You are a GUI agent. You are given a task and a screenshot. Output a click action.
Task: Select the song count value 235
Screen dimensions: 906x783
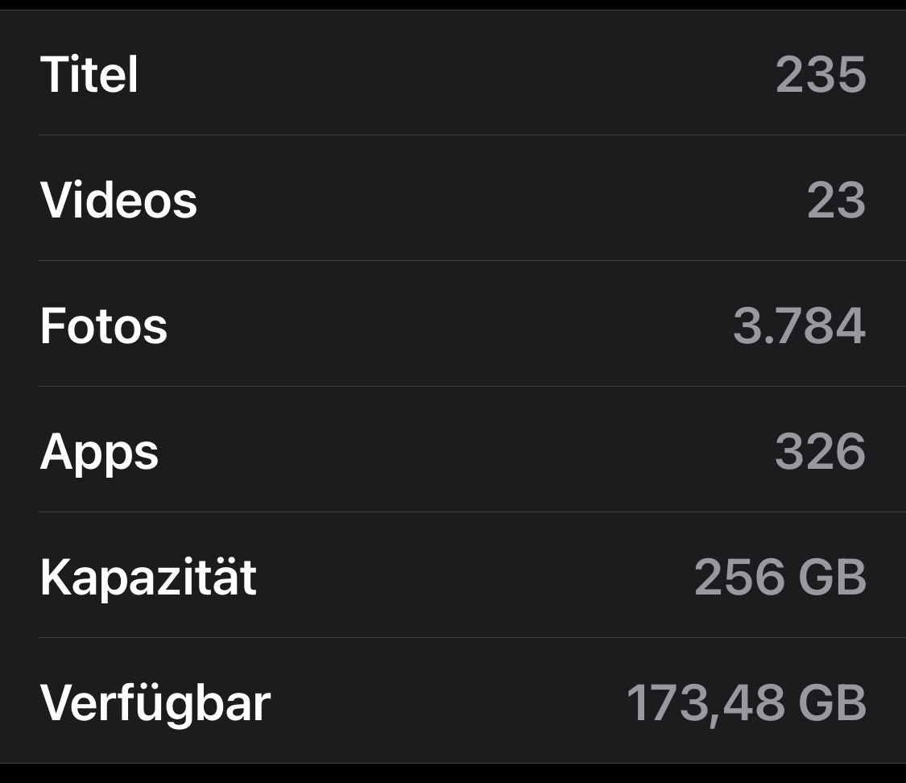820,75
